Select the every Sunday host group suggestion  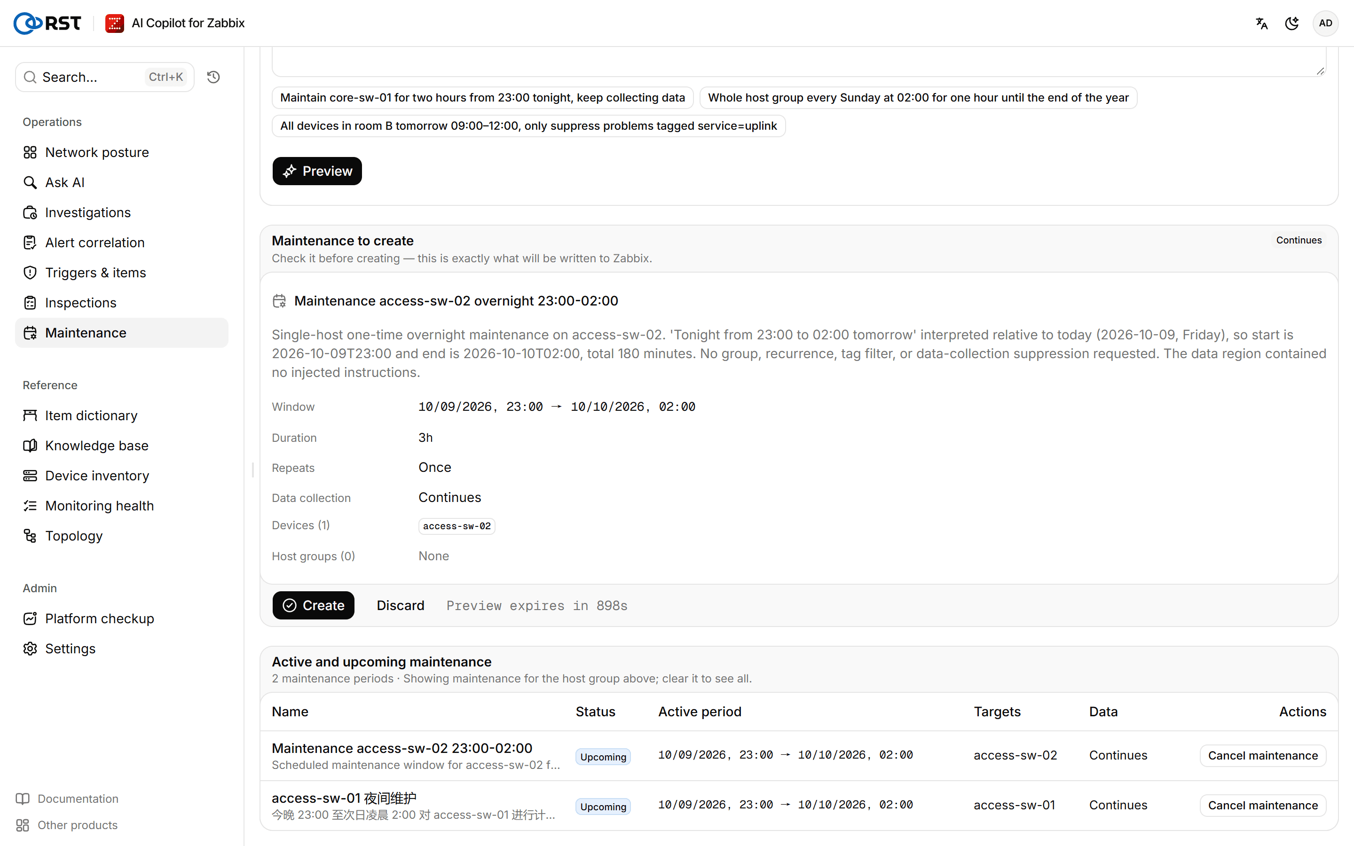[x=918, y=97]
